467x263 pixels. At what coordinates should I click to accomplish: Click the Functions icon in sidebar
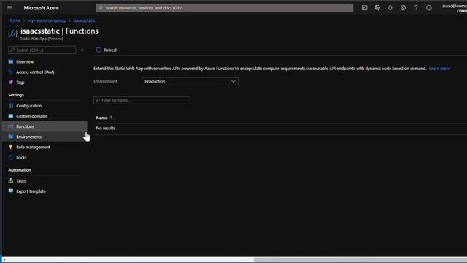[x=11, y=126]
